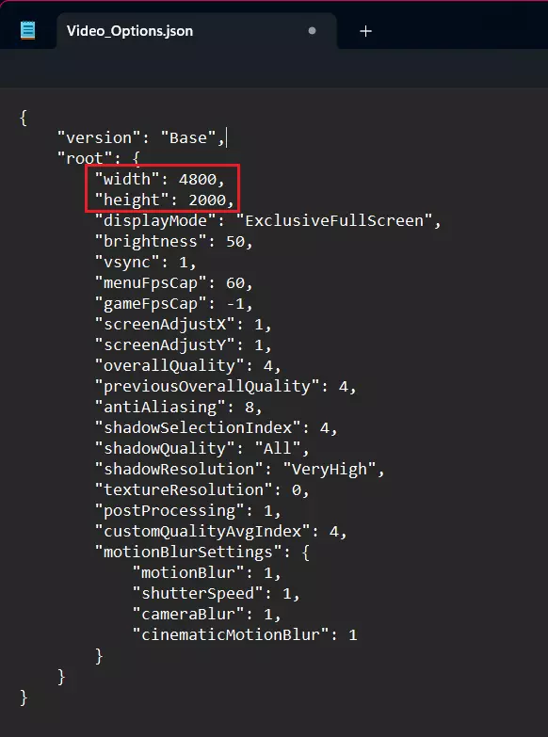Open a new tab with plus icon
Screen dimensions: 548x737
click(365, 31)
